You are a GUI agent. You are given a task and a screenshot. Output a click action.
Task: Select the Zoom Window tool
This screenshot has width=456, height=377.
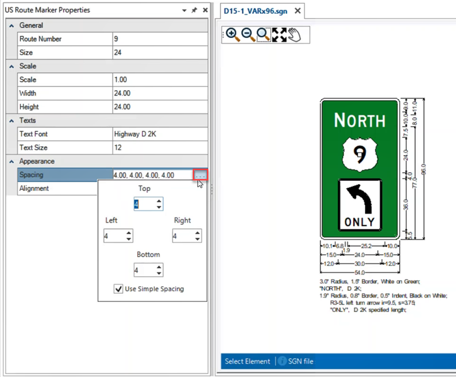tap(263, 35)
